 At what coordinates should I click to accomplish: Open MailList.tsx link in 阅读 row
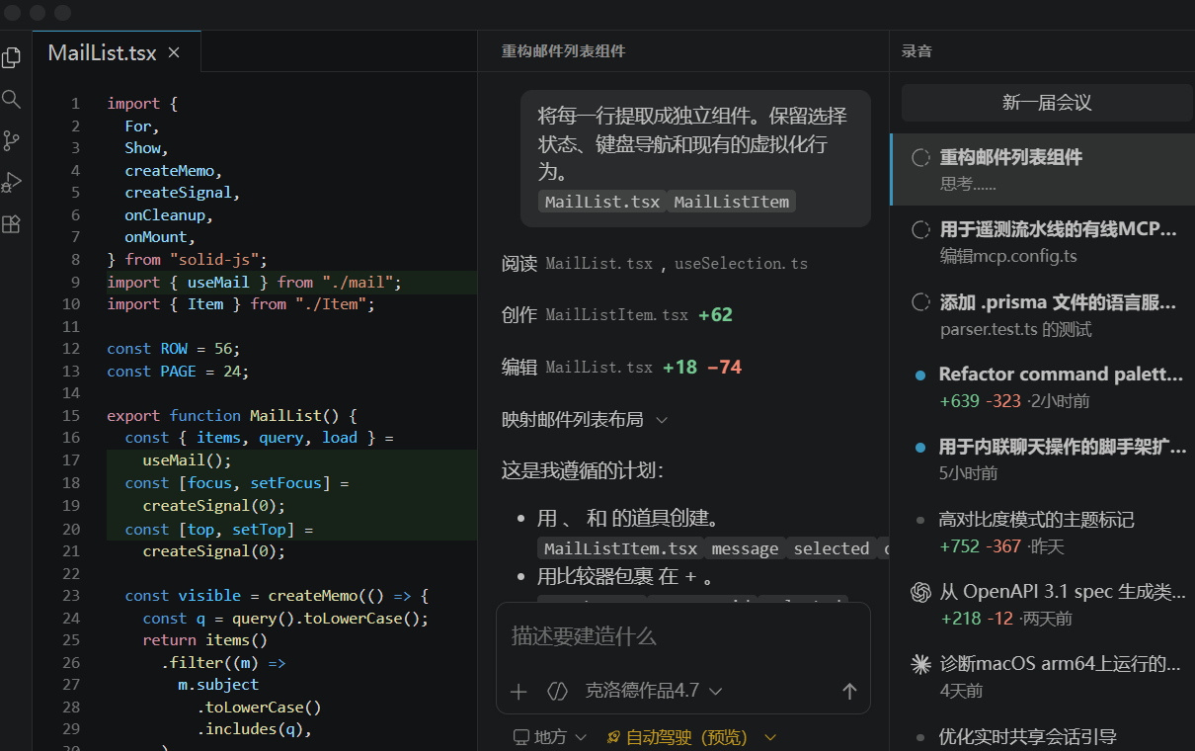[599, 264]
